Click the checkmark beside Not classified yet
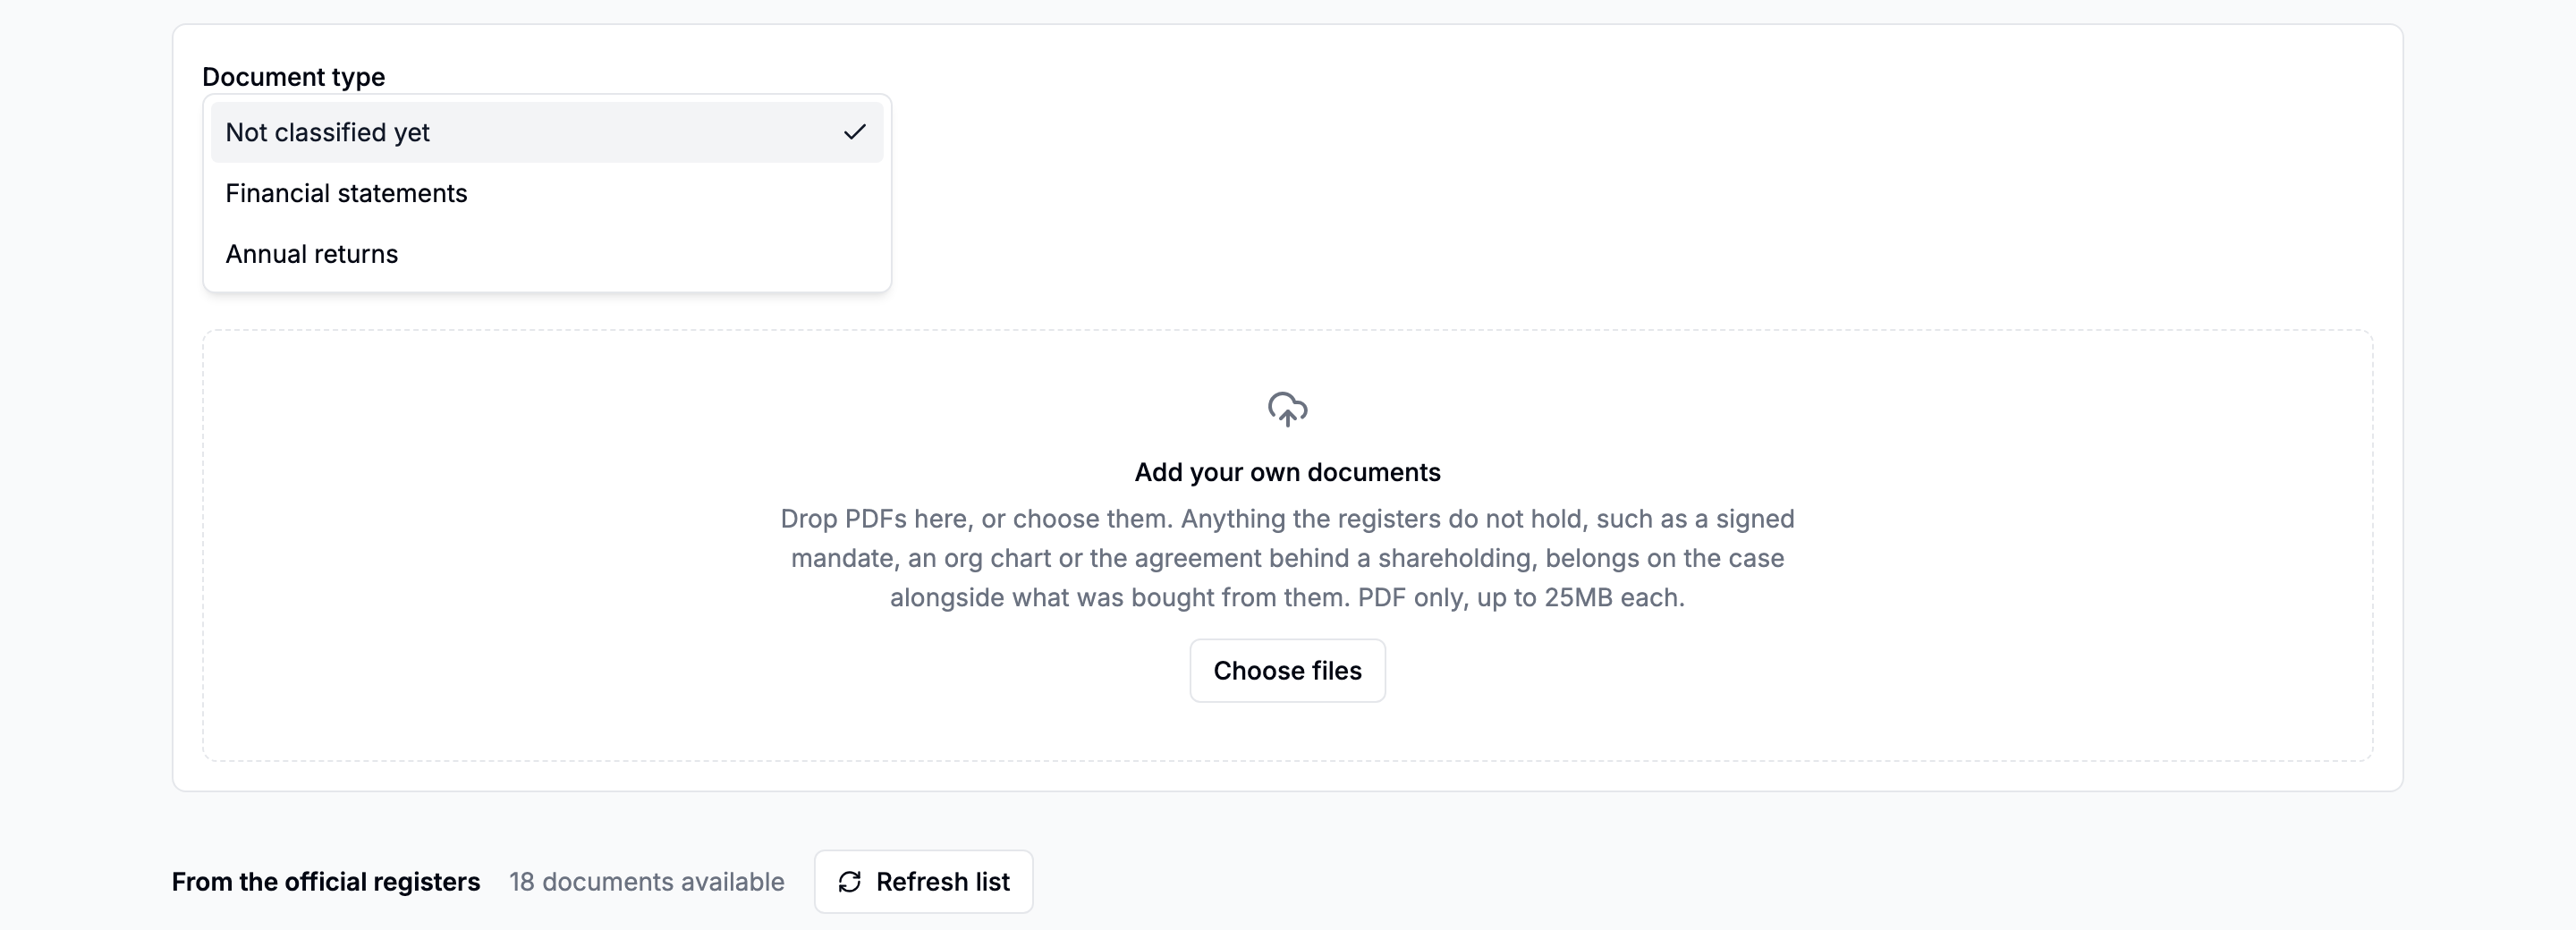2576x930 pixels. [854, 132]
